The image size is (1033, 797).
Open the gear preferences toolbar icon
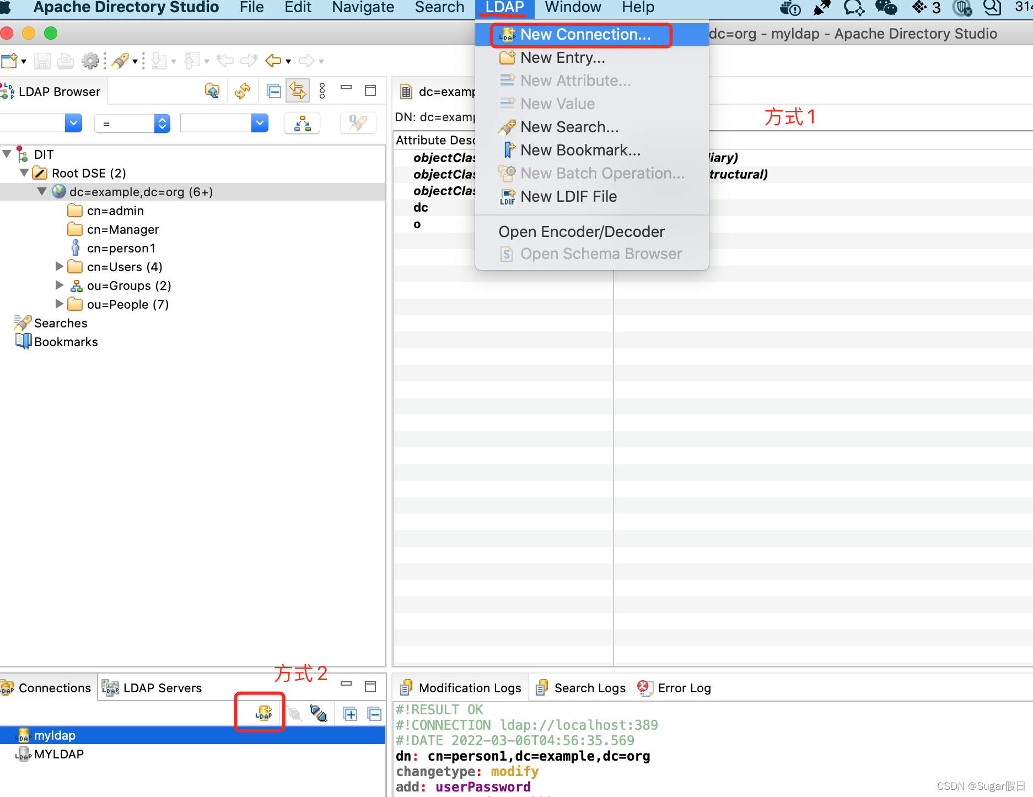pyautogui.click(x=90, y=61)
